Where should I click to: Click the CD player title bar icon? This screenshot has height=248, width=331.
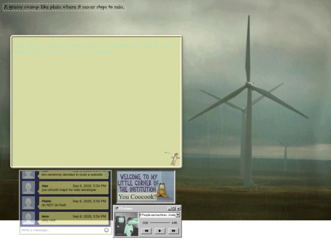tap(116, 209)
